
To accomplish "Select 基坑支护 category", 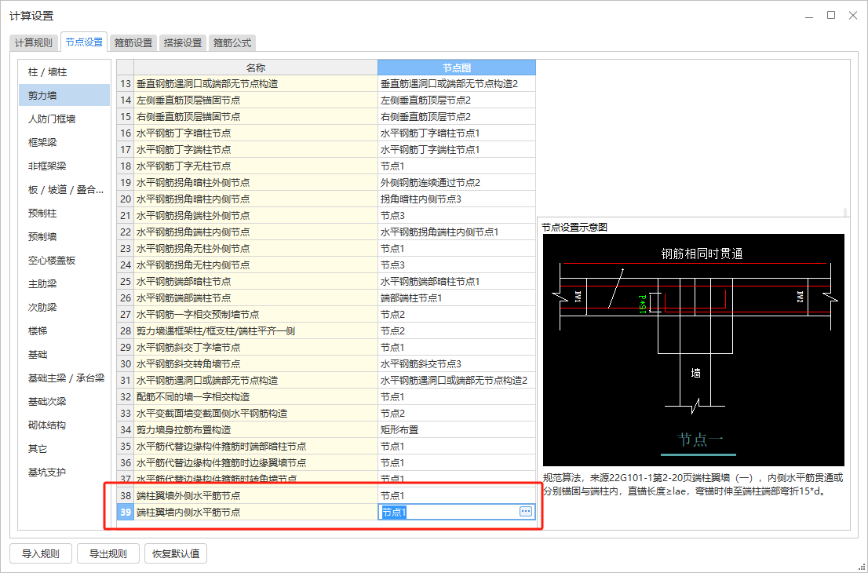I will coord(64,473).
